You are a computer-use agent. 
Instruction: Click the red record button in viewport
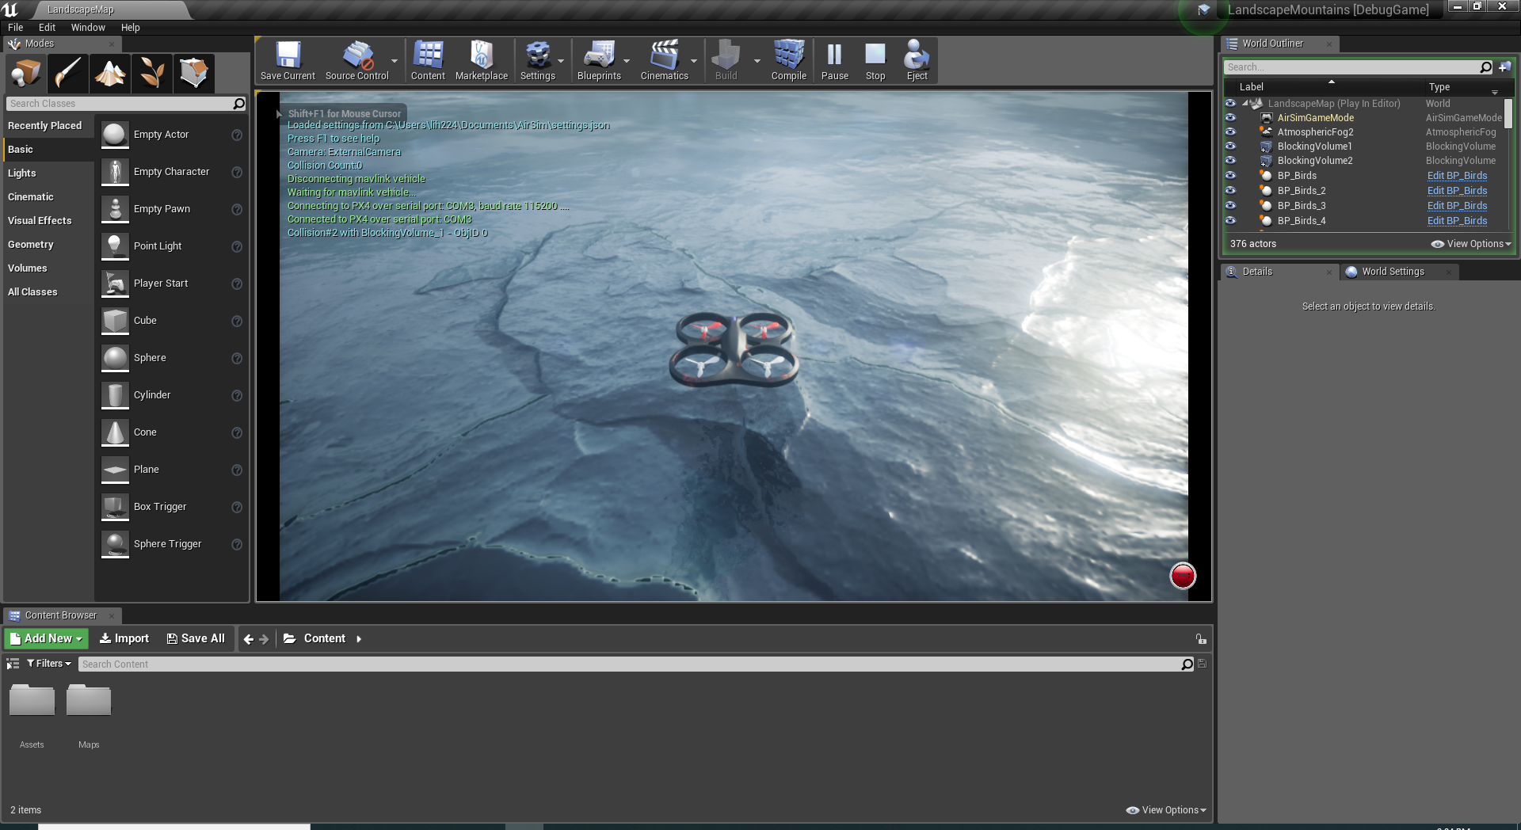1183,576
